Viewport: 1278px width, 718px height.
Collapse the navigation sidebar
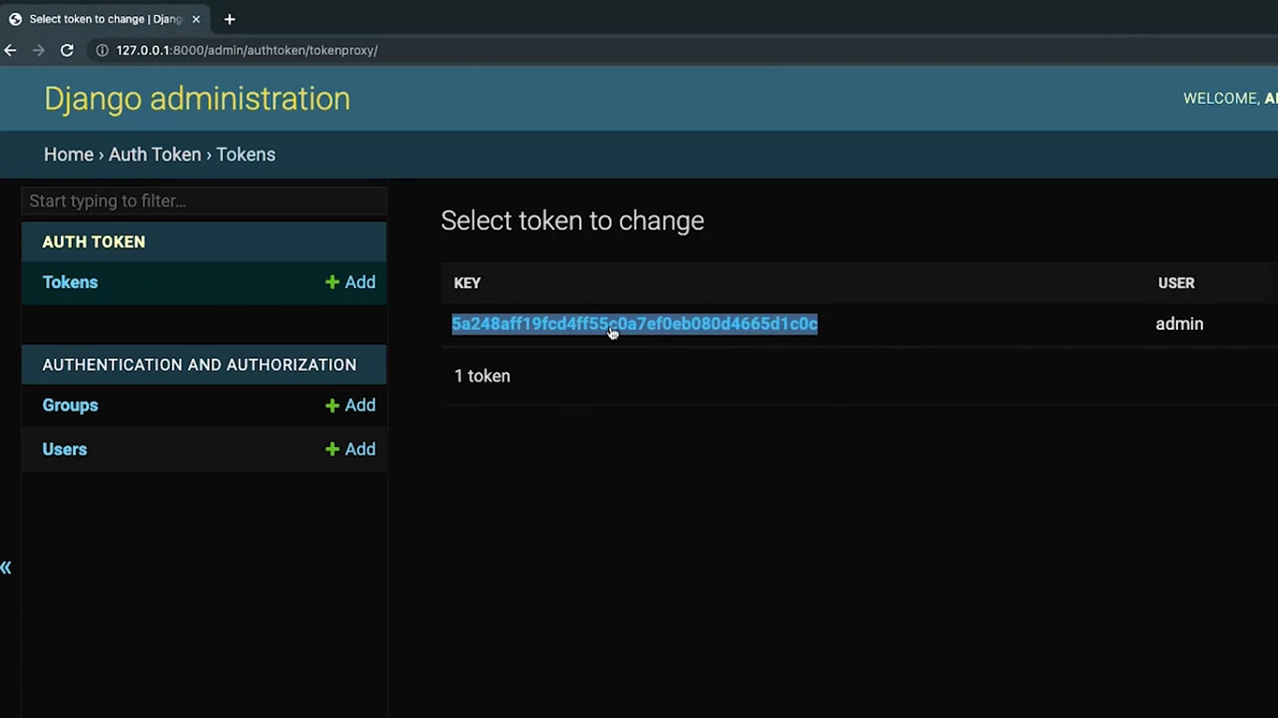coord(7,567)
